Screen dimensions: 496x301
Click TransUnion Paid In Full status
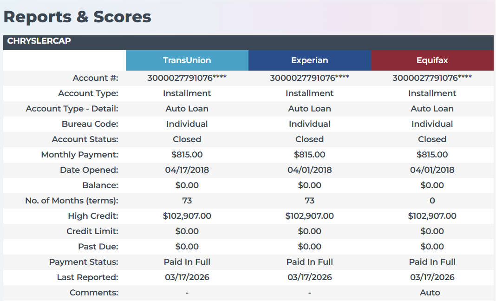187,262
